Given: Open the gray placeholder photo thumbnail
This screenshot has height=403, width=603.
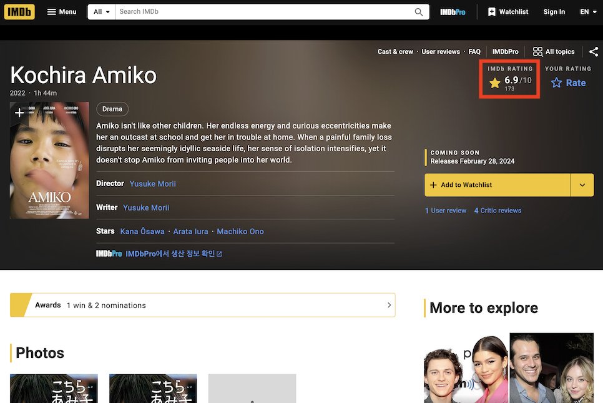Looking at the screenshot, I should coord(252,389).
